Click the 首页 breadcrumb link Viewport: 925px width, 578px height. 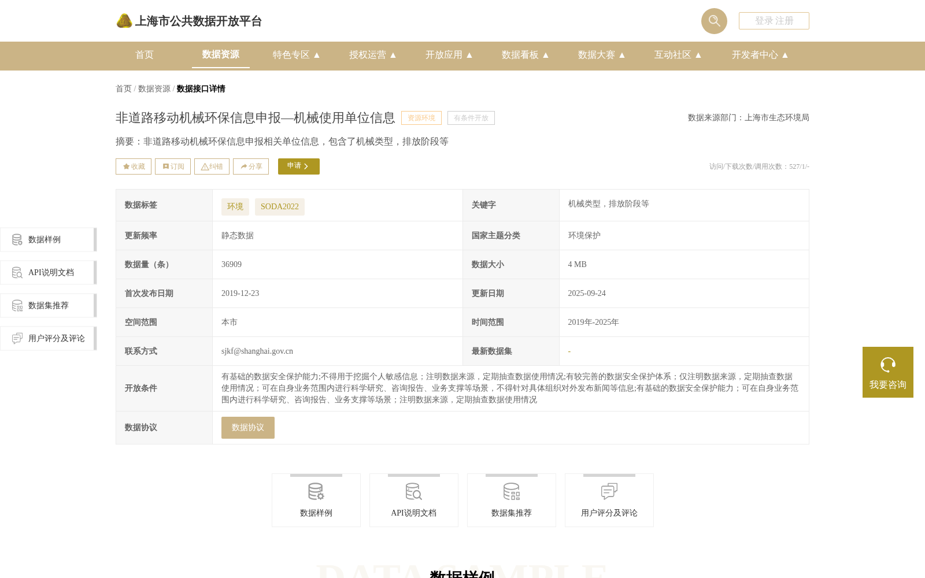(124, 88)
